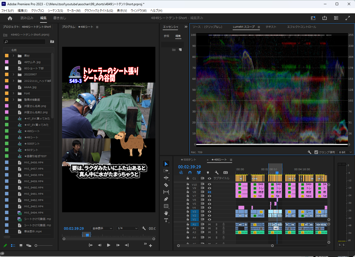This screenshot has height=257, width=355.
Task: Select the Slip tool
Action: [x=166, y=192]
